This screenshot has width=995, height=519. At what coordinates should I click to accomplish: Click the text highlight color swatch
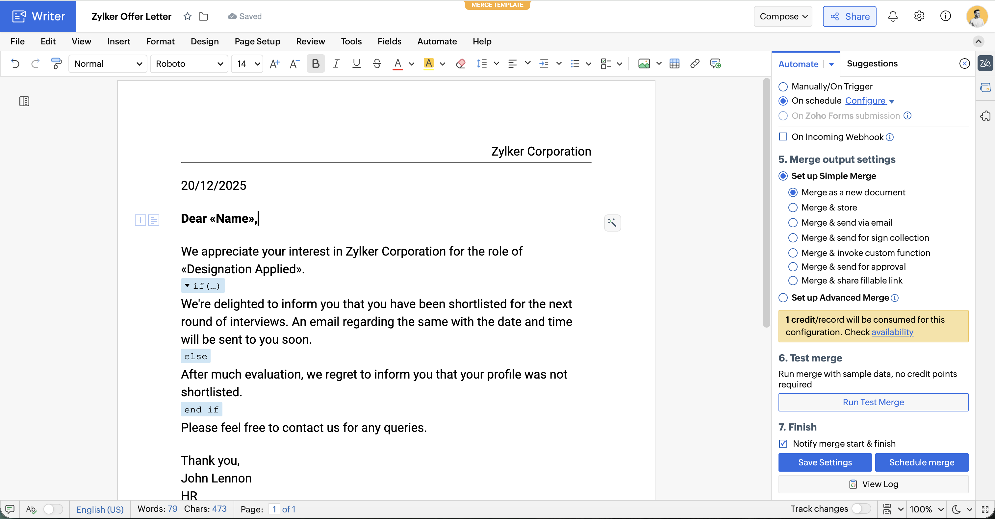428,63
